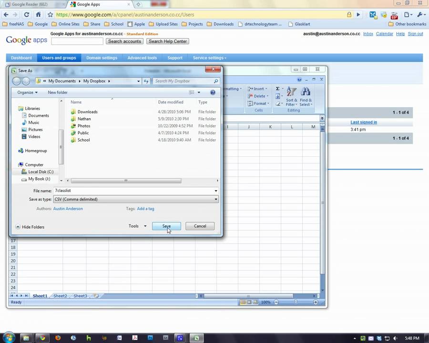Sort files by Date modified column
The height and width of the screenshot is (343, 429).
click(x=171, y=102)
